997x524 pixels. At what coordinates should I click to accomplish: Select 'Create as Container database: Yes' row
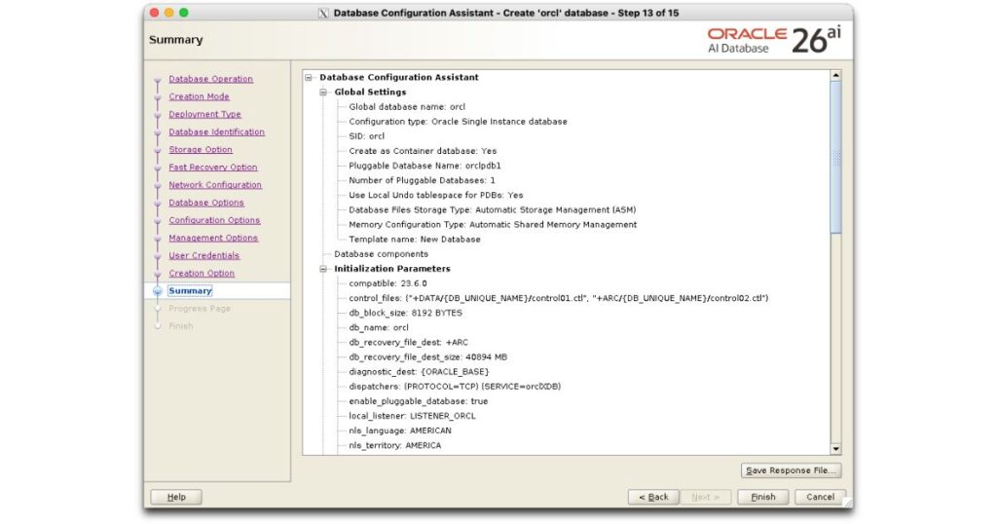coord(423,151)
